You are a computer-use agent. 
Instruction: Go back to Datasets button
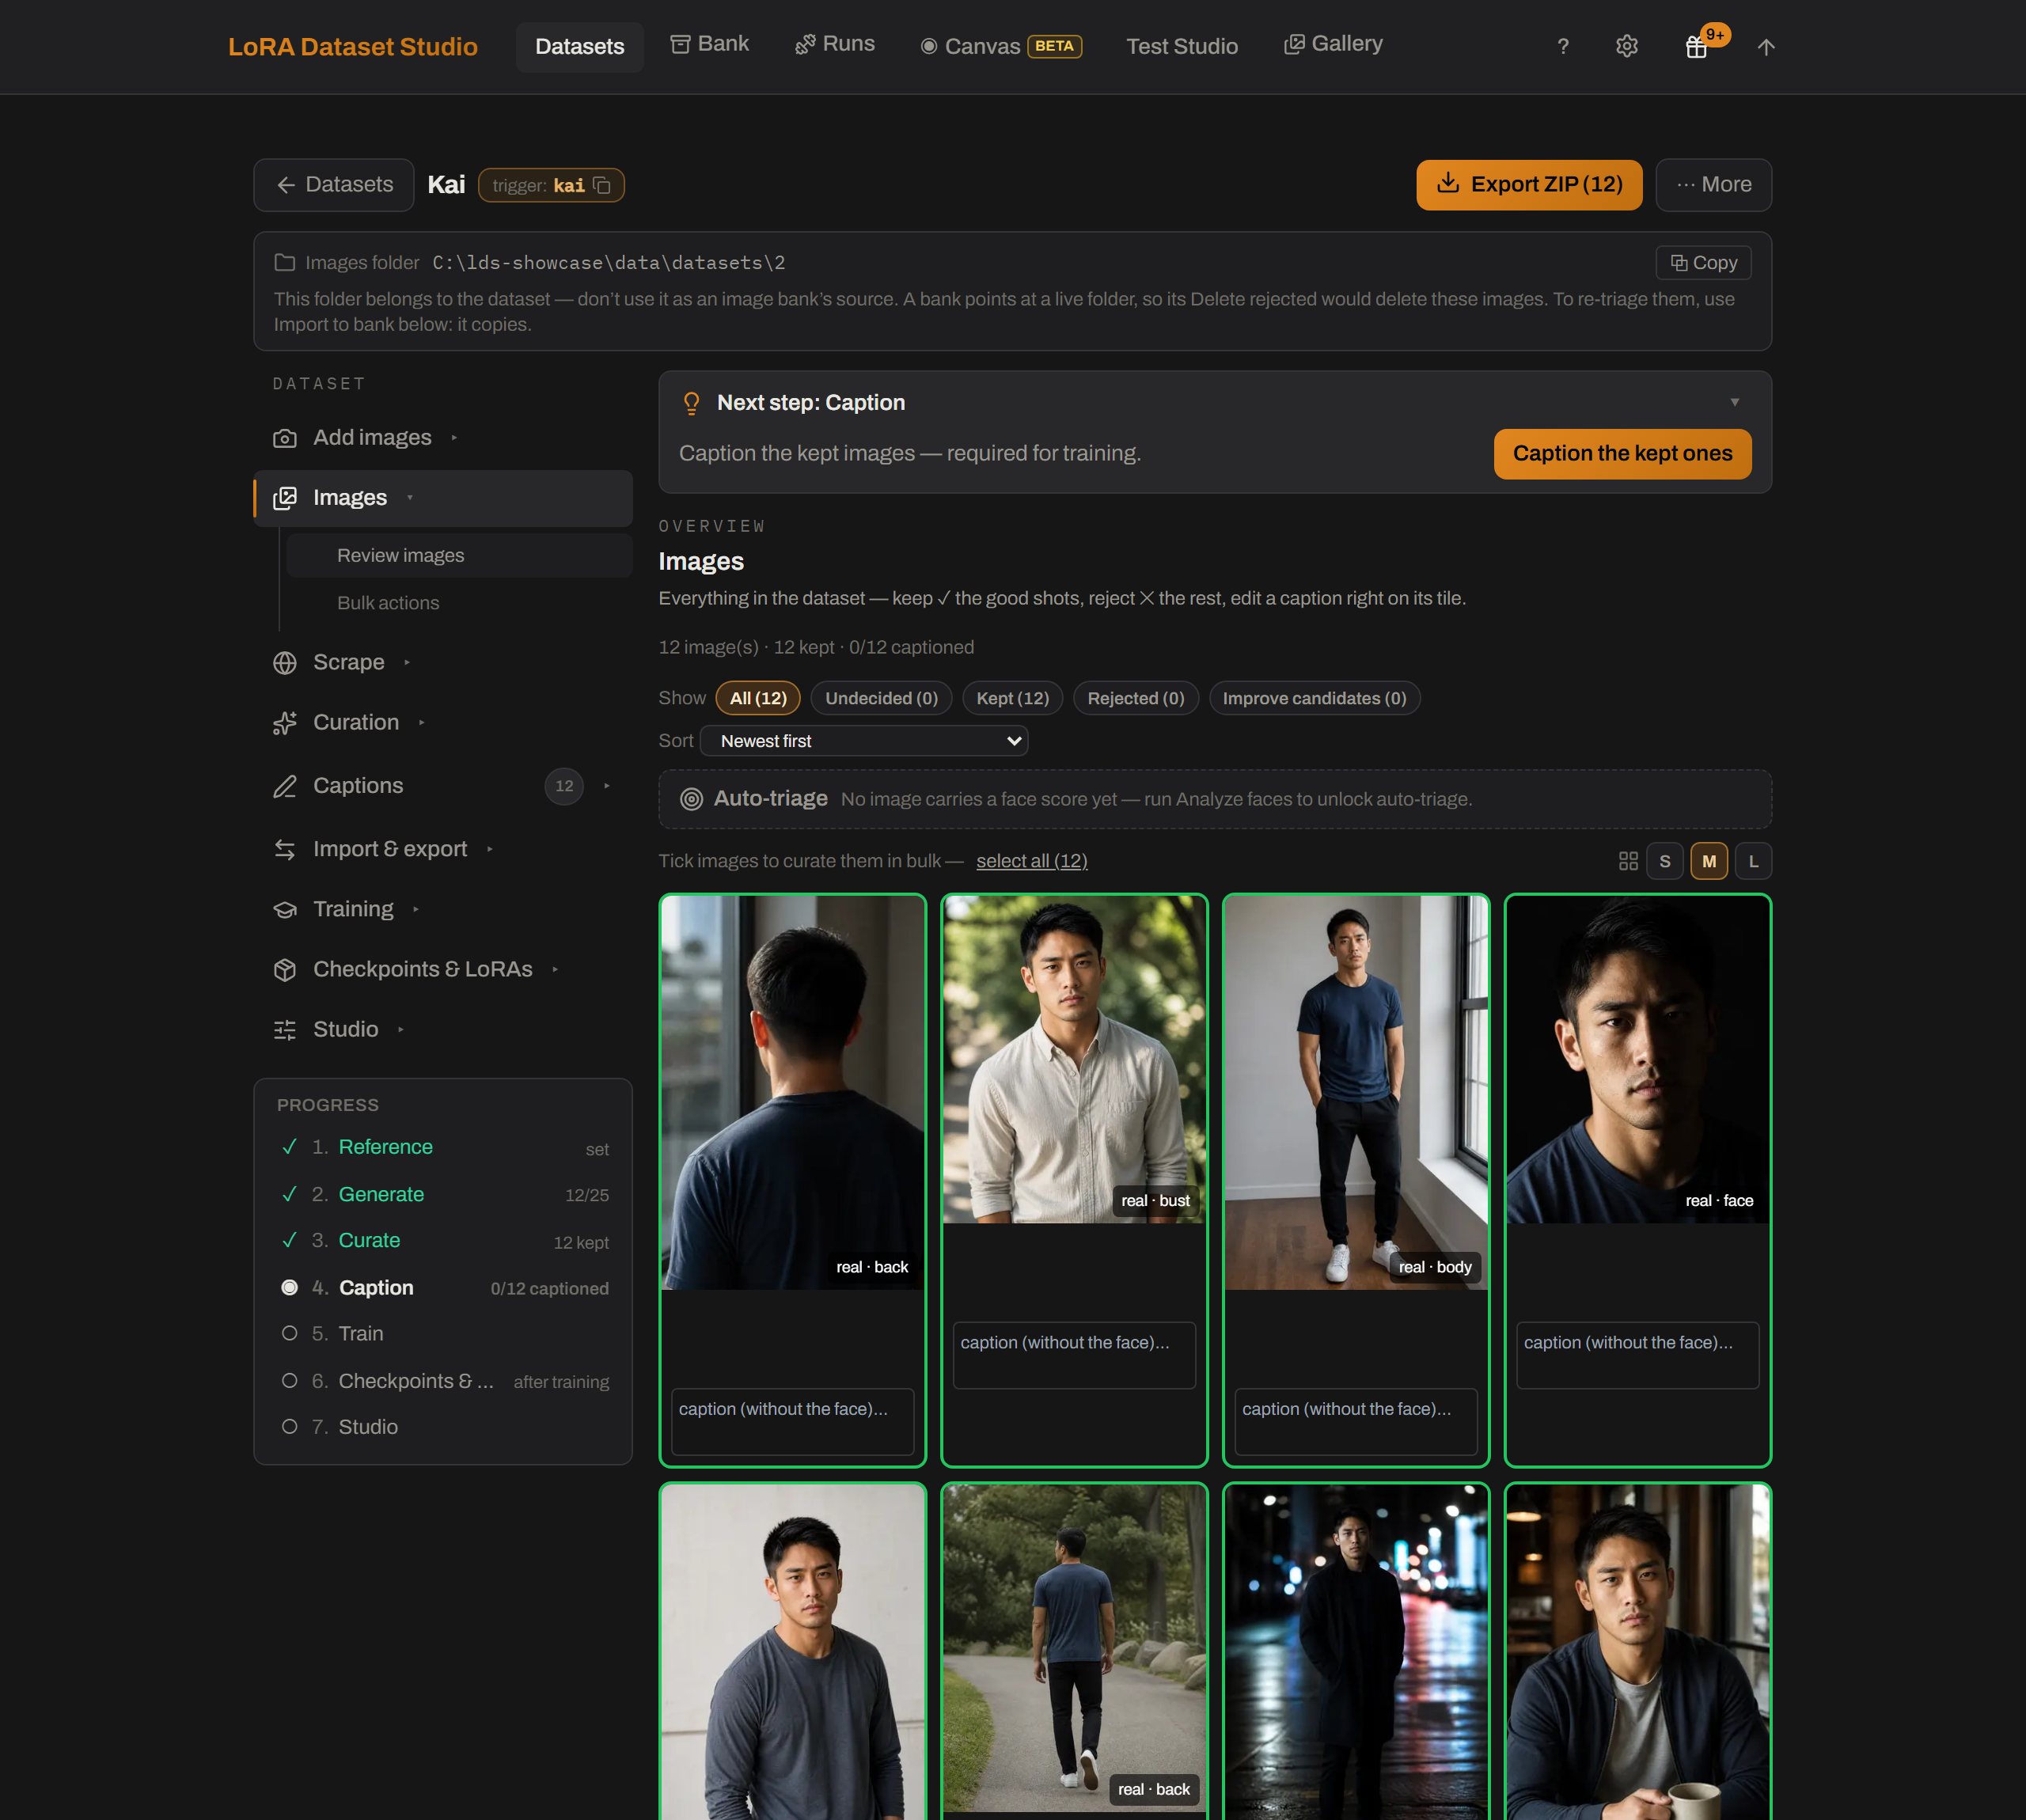[x=334, y=184]
